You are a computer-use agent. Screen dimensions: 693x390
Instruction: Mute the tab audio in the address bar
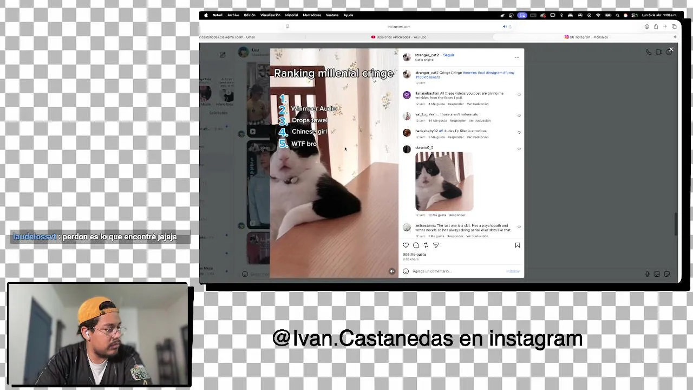[x=505, y=27]
